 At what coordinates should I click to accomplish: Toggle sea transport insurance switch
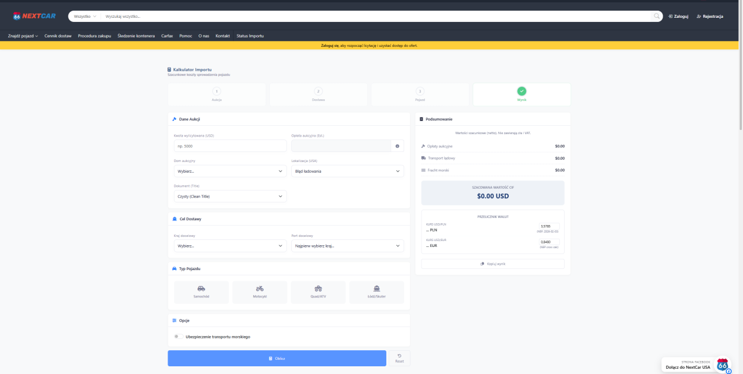pos(177,337)
